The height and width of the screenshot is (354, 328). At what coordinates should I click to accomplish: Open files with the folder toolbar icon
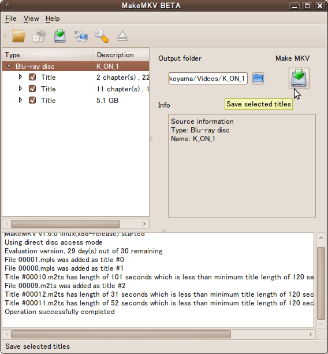(x=18, y=36)
